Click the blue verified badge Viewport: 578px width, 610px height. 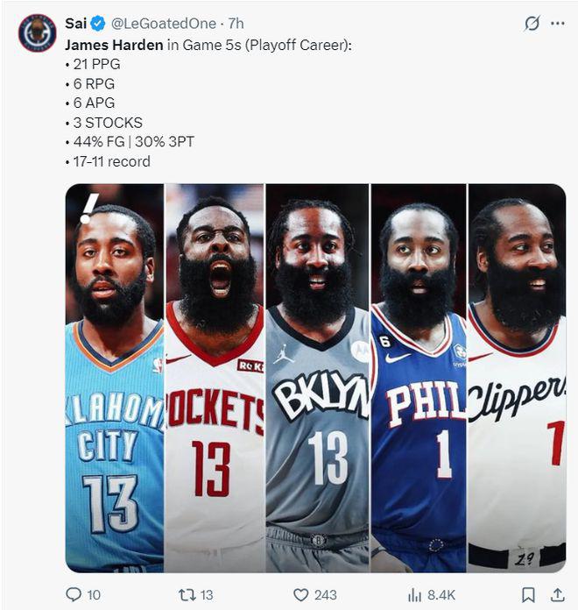point(98,24)
